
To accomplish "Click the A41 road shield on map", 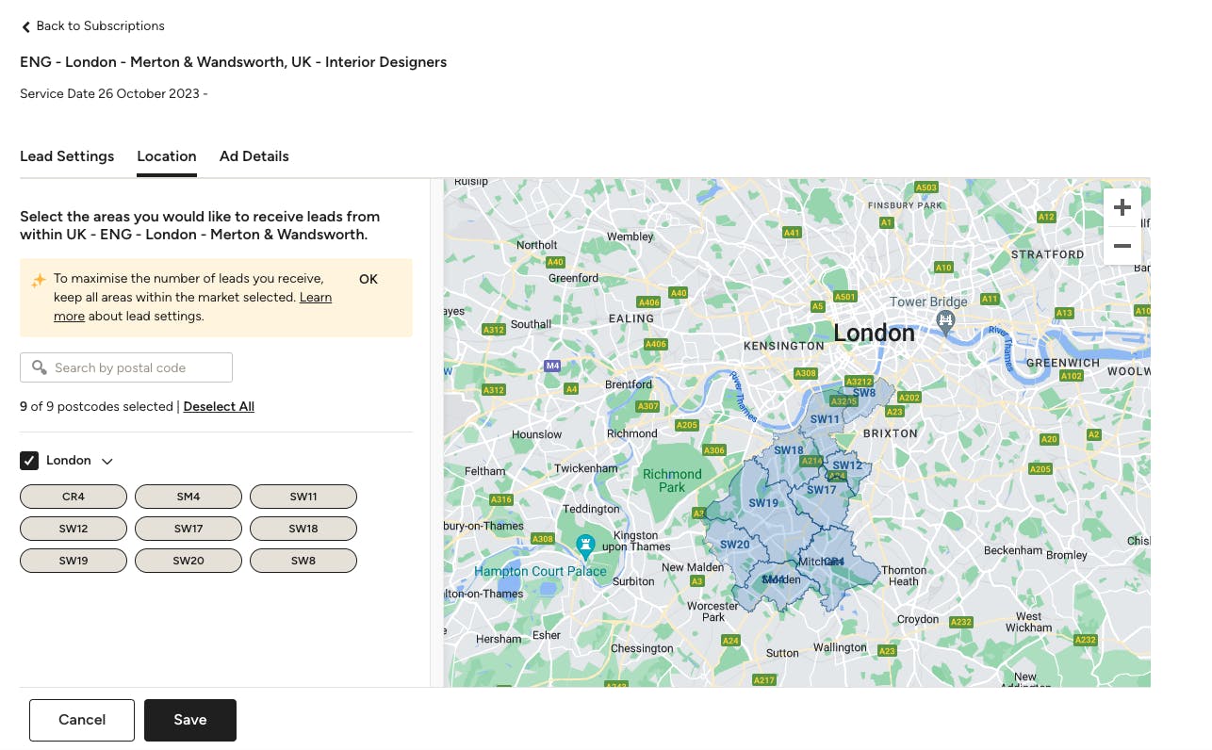I will pyautogui.click(x=792, y=233).
